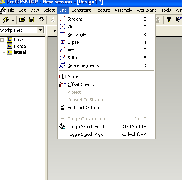Open the View menu
This screenshot has width=182, height=180.
click(x=34, y=10)
